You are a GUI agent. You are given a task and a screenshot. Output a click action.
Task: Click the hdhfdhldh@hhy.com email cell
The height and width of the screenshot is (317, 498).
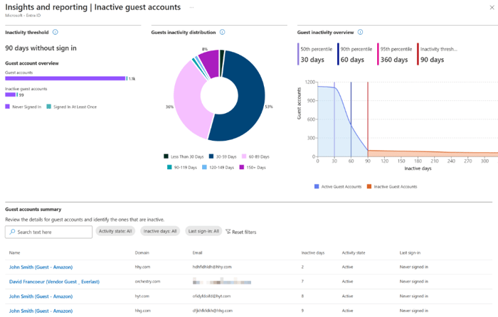tap(212, 267)
